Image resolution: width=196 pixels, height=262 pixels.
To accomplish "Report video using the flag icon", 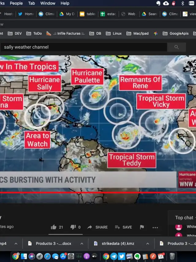I will [142, 227].
